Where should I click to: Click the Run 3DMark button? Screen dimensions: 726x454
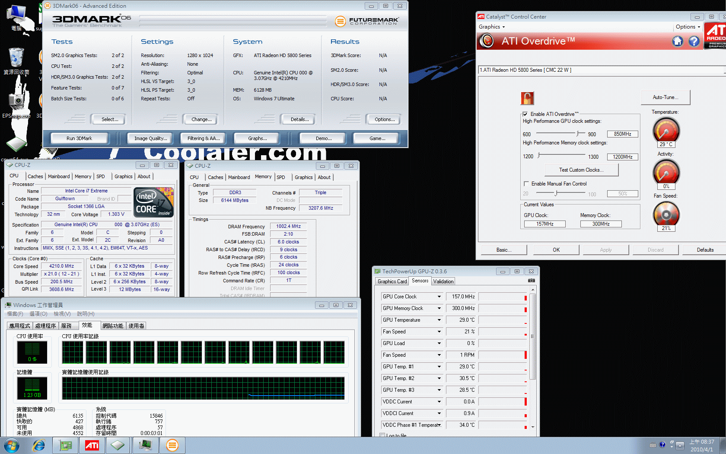click(x=79, y=138)
